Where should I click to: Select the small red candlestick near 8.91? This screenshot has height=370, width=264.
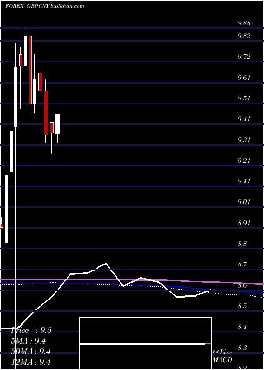2,226
